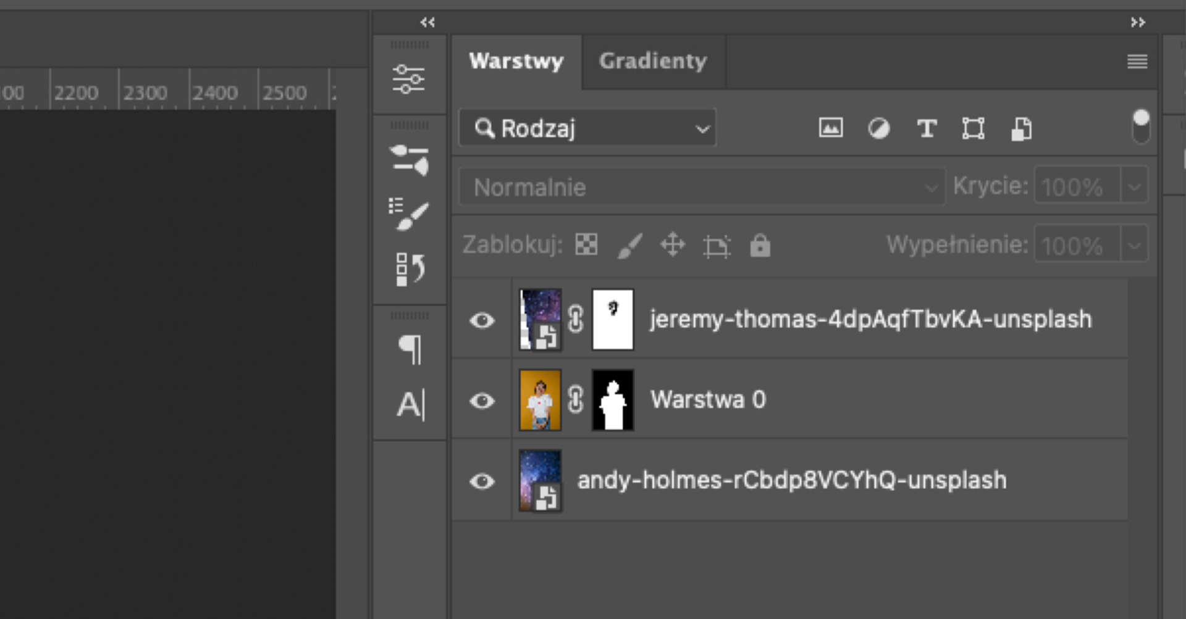Open the Brushes panel icon
1186x619 pixels.
tap(408, 214)
